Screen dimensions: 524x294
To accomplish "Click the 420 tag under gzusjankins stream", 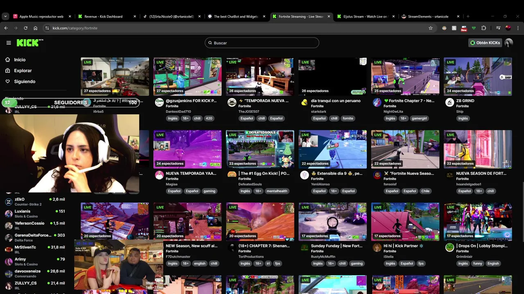I will tap(209, 118).
